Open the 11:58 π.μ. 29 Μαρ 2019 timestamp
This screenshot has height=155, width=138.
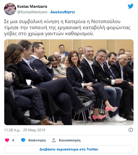25,130
